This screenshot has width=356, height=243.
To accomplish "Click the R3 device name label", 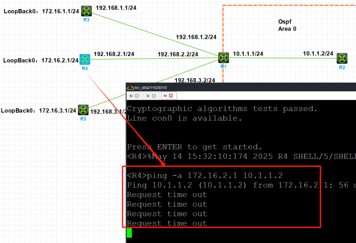I will [86, 20].
